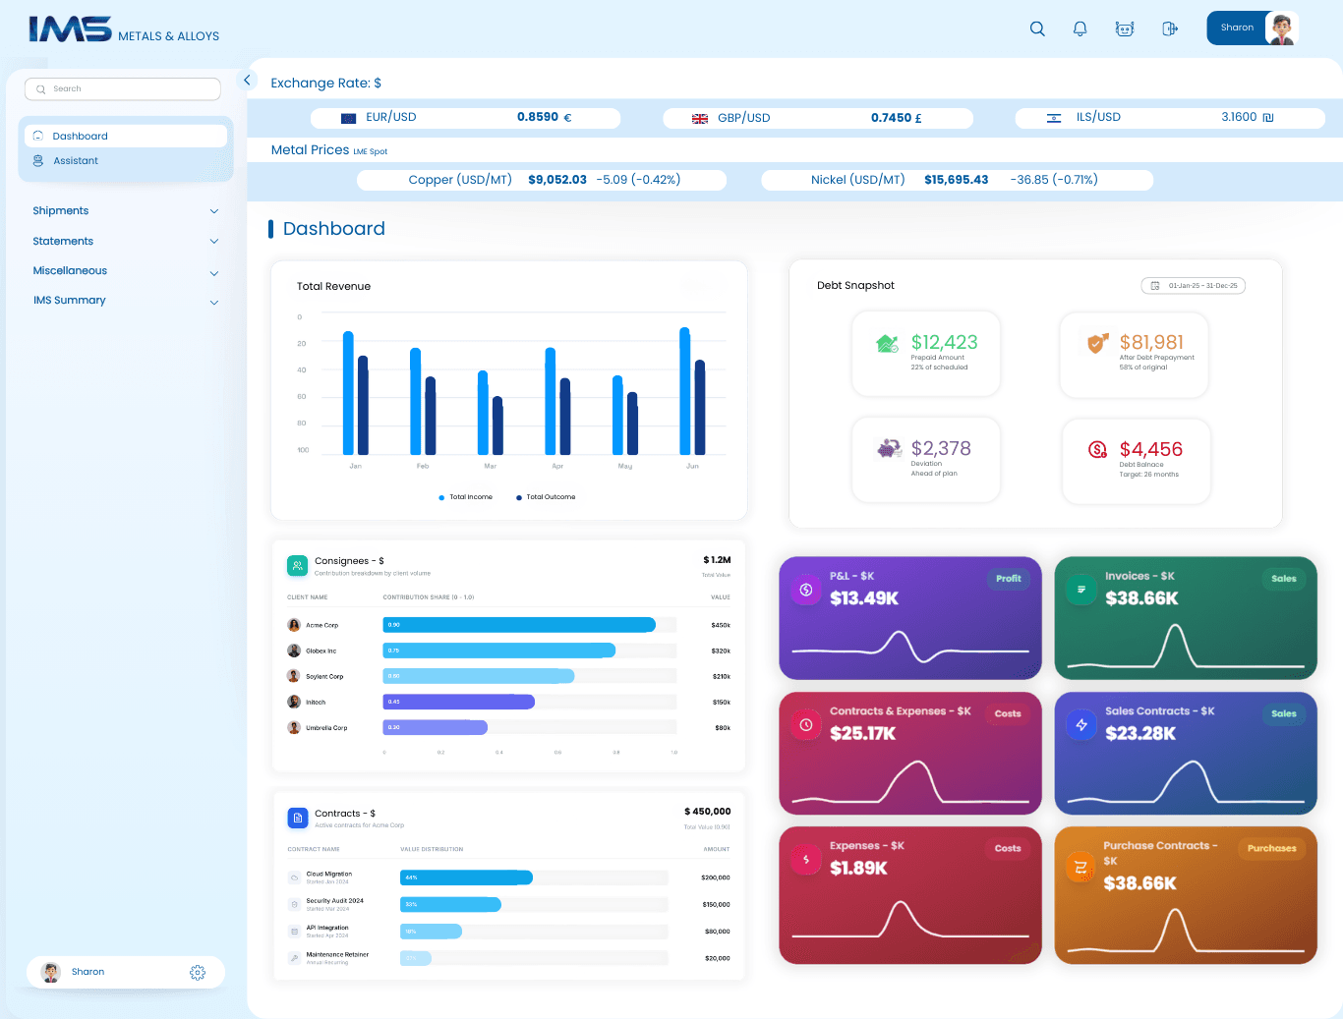Open the search magnifier icon in the header
1343x1019 pixels.
1037,28
